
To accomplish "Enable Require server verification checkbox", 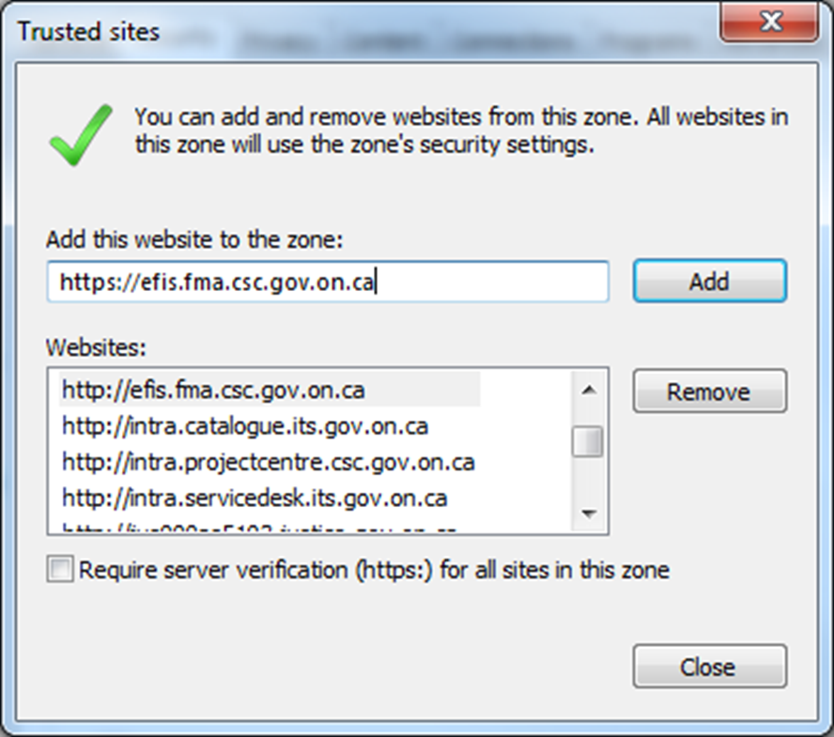I will [60, 570].
